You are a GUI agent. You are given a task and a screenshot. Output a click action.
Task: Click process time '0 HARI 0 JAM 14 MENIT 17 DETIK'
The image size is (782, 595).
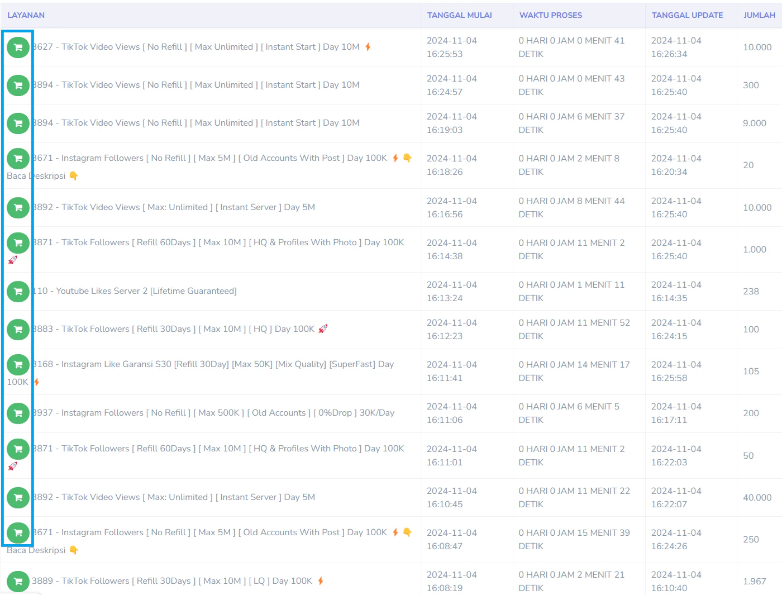(574, 372)
